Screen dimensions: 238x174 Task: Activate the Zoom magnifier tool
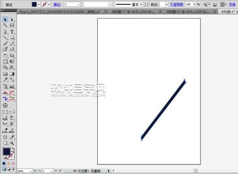click(12, 143)
